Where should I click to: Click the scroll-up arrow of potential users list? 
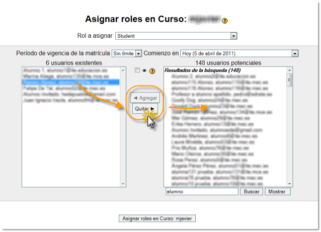coord(289,71)
